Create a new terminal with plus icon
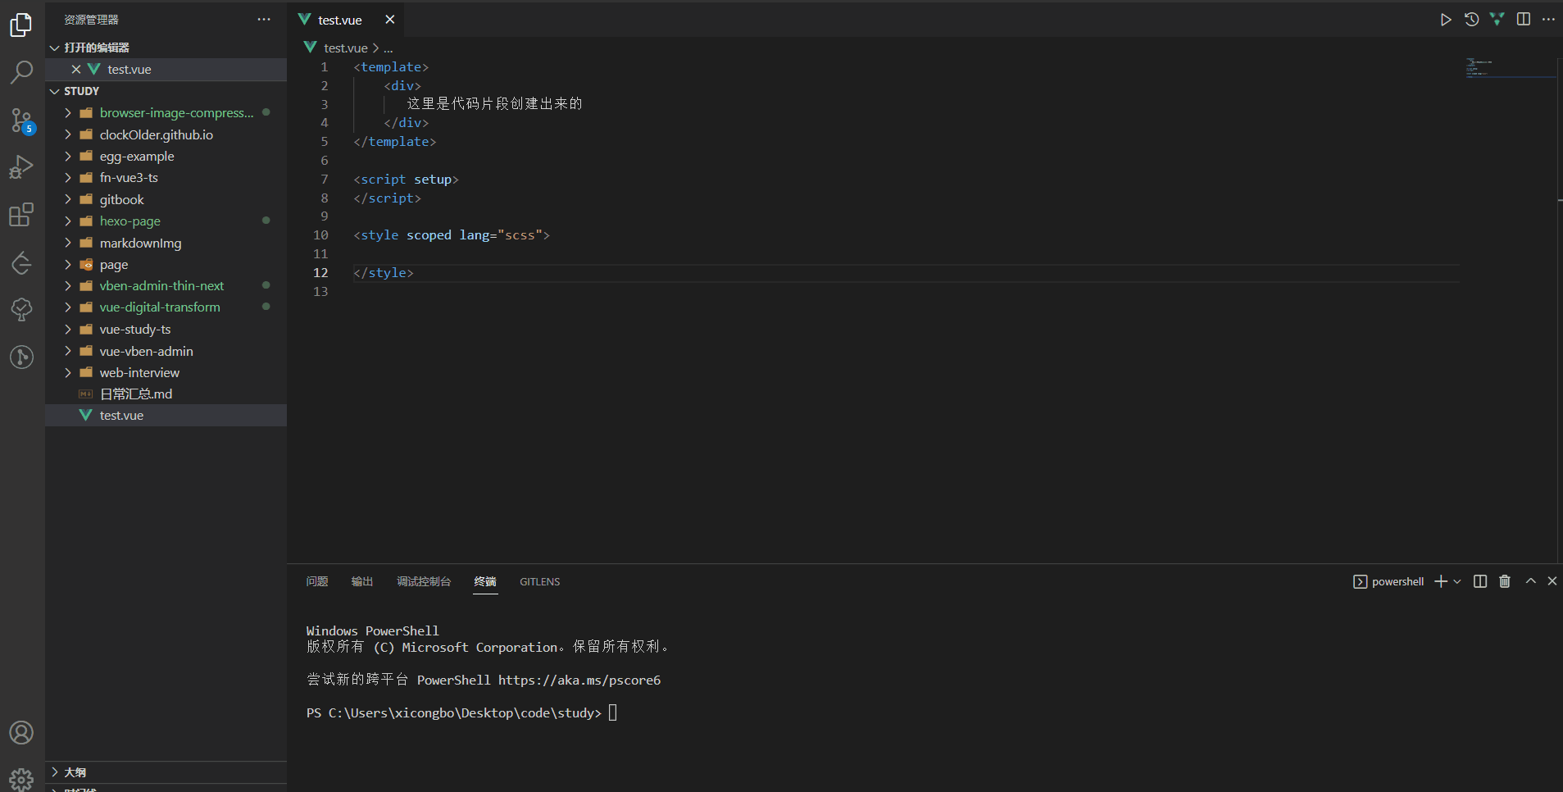This screenshot has height=792, width=1563. pos(1440,581)
